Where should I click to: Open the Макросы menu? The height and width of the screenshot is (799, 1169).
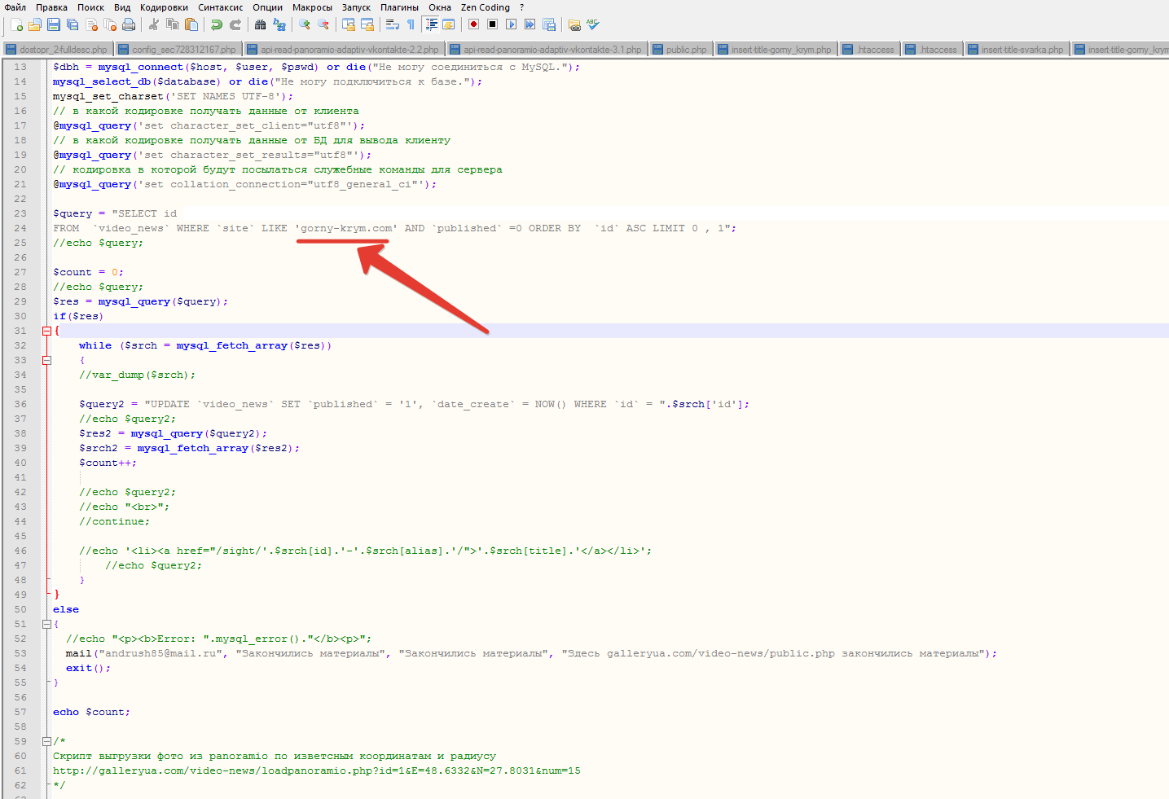pyautogui.click(x=312, y=7)
